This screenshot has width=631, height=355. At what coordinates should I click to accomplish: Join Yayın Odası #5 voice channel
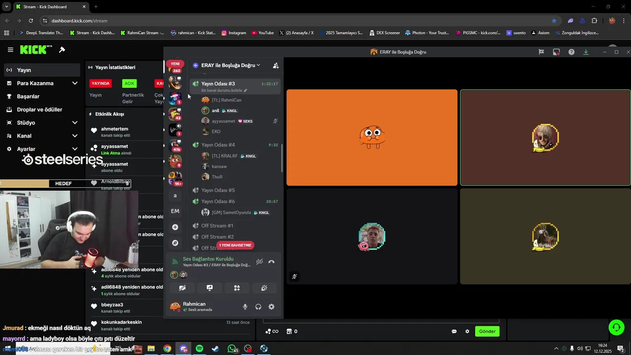click(235, 190)
